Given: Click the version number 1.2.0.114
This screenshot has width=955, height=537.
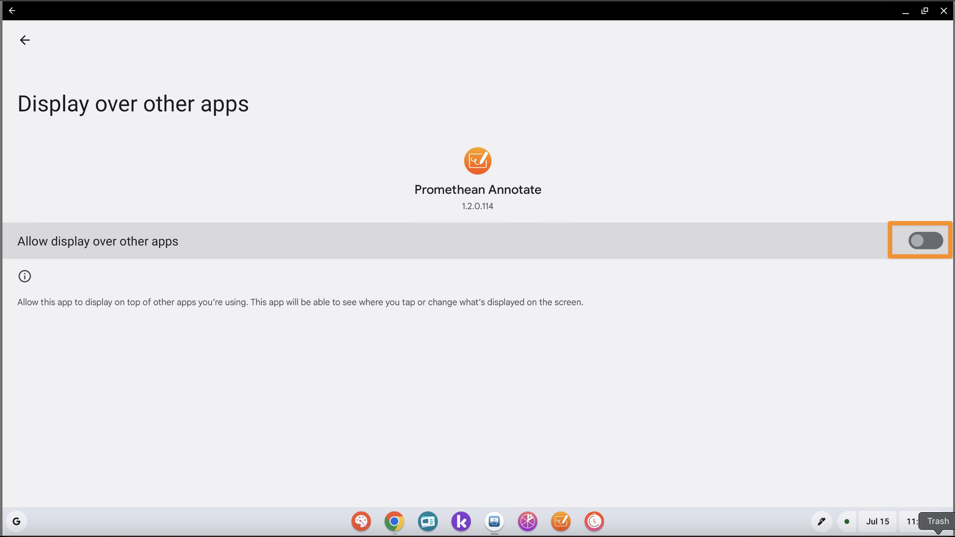Looking at the screenshot, I should click(x=477, y=206).
